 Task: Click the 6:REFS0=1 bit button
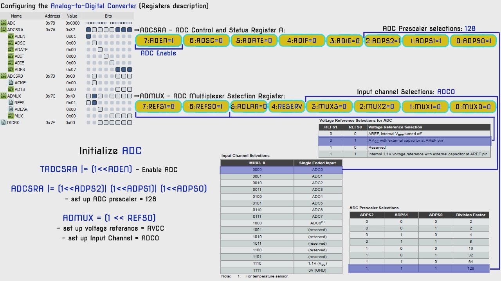click(206, 106)
